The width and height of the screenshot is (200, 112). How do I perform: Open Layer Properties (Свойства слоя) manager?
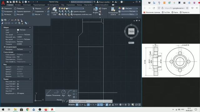54,11
